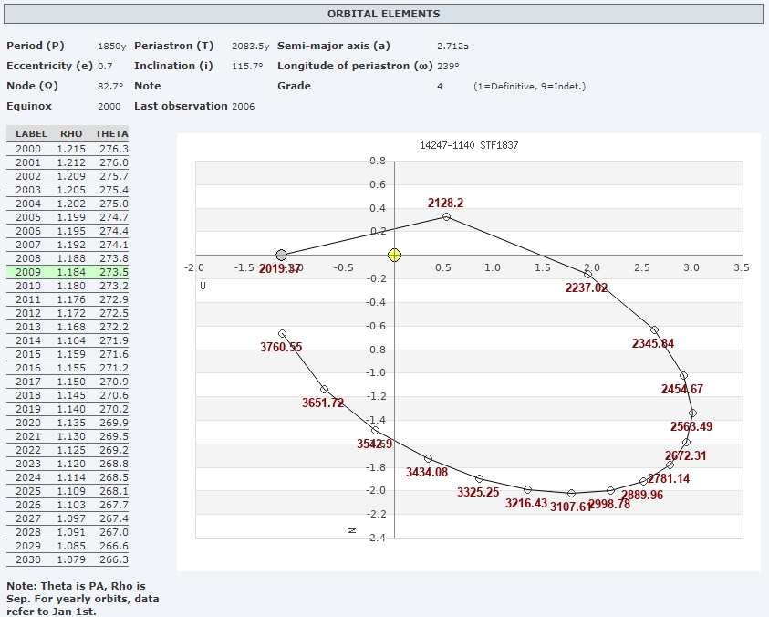Click the orbit marker for 2345.84

654,329
